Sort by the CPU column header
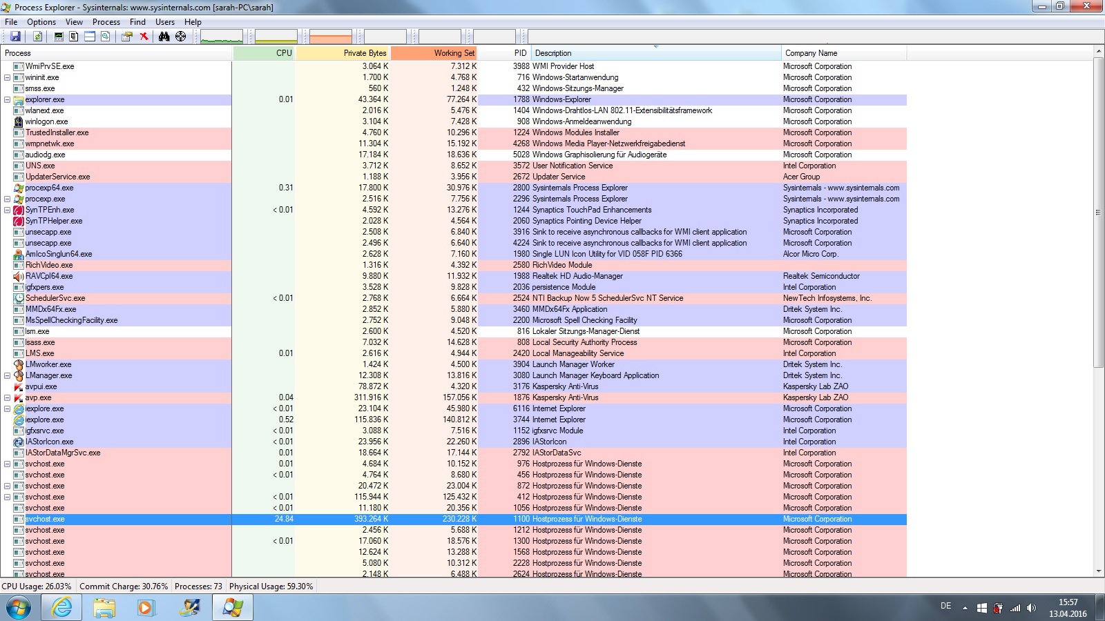The image size is (1105, 621). [265, 53]
